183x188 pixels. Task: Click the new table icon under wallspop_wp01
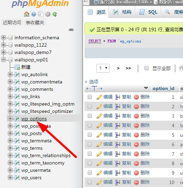pos(17,67)
